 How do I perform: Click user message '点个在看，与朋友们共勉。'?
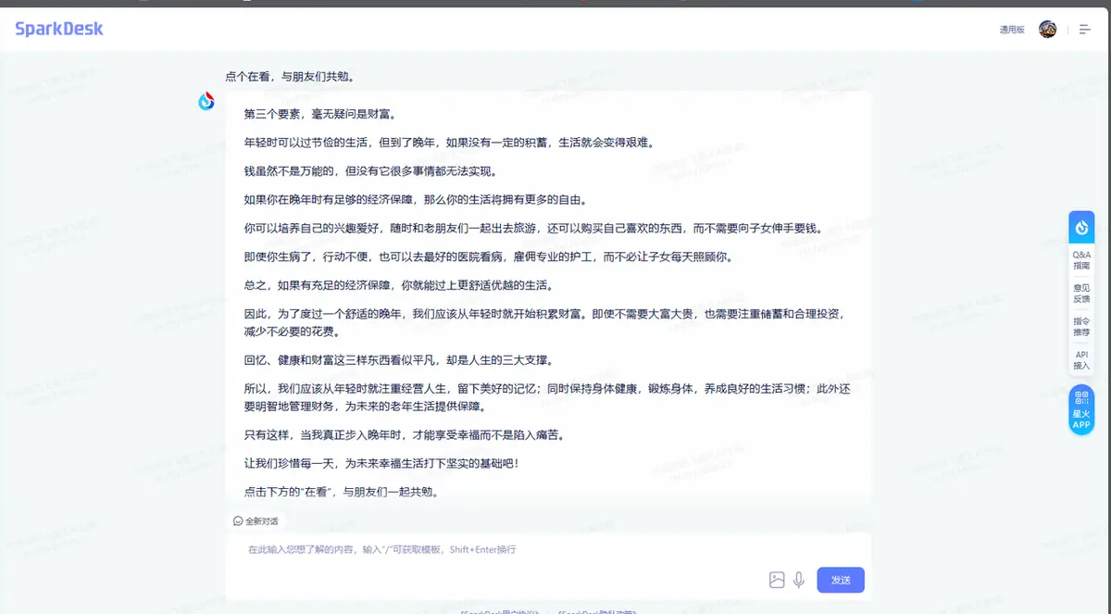pos(290,77)
